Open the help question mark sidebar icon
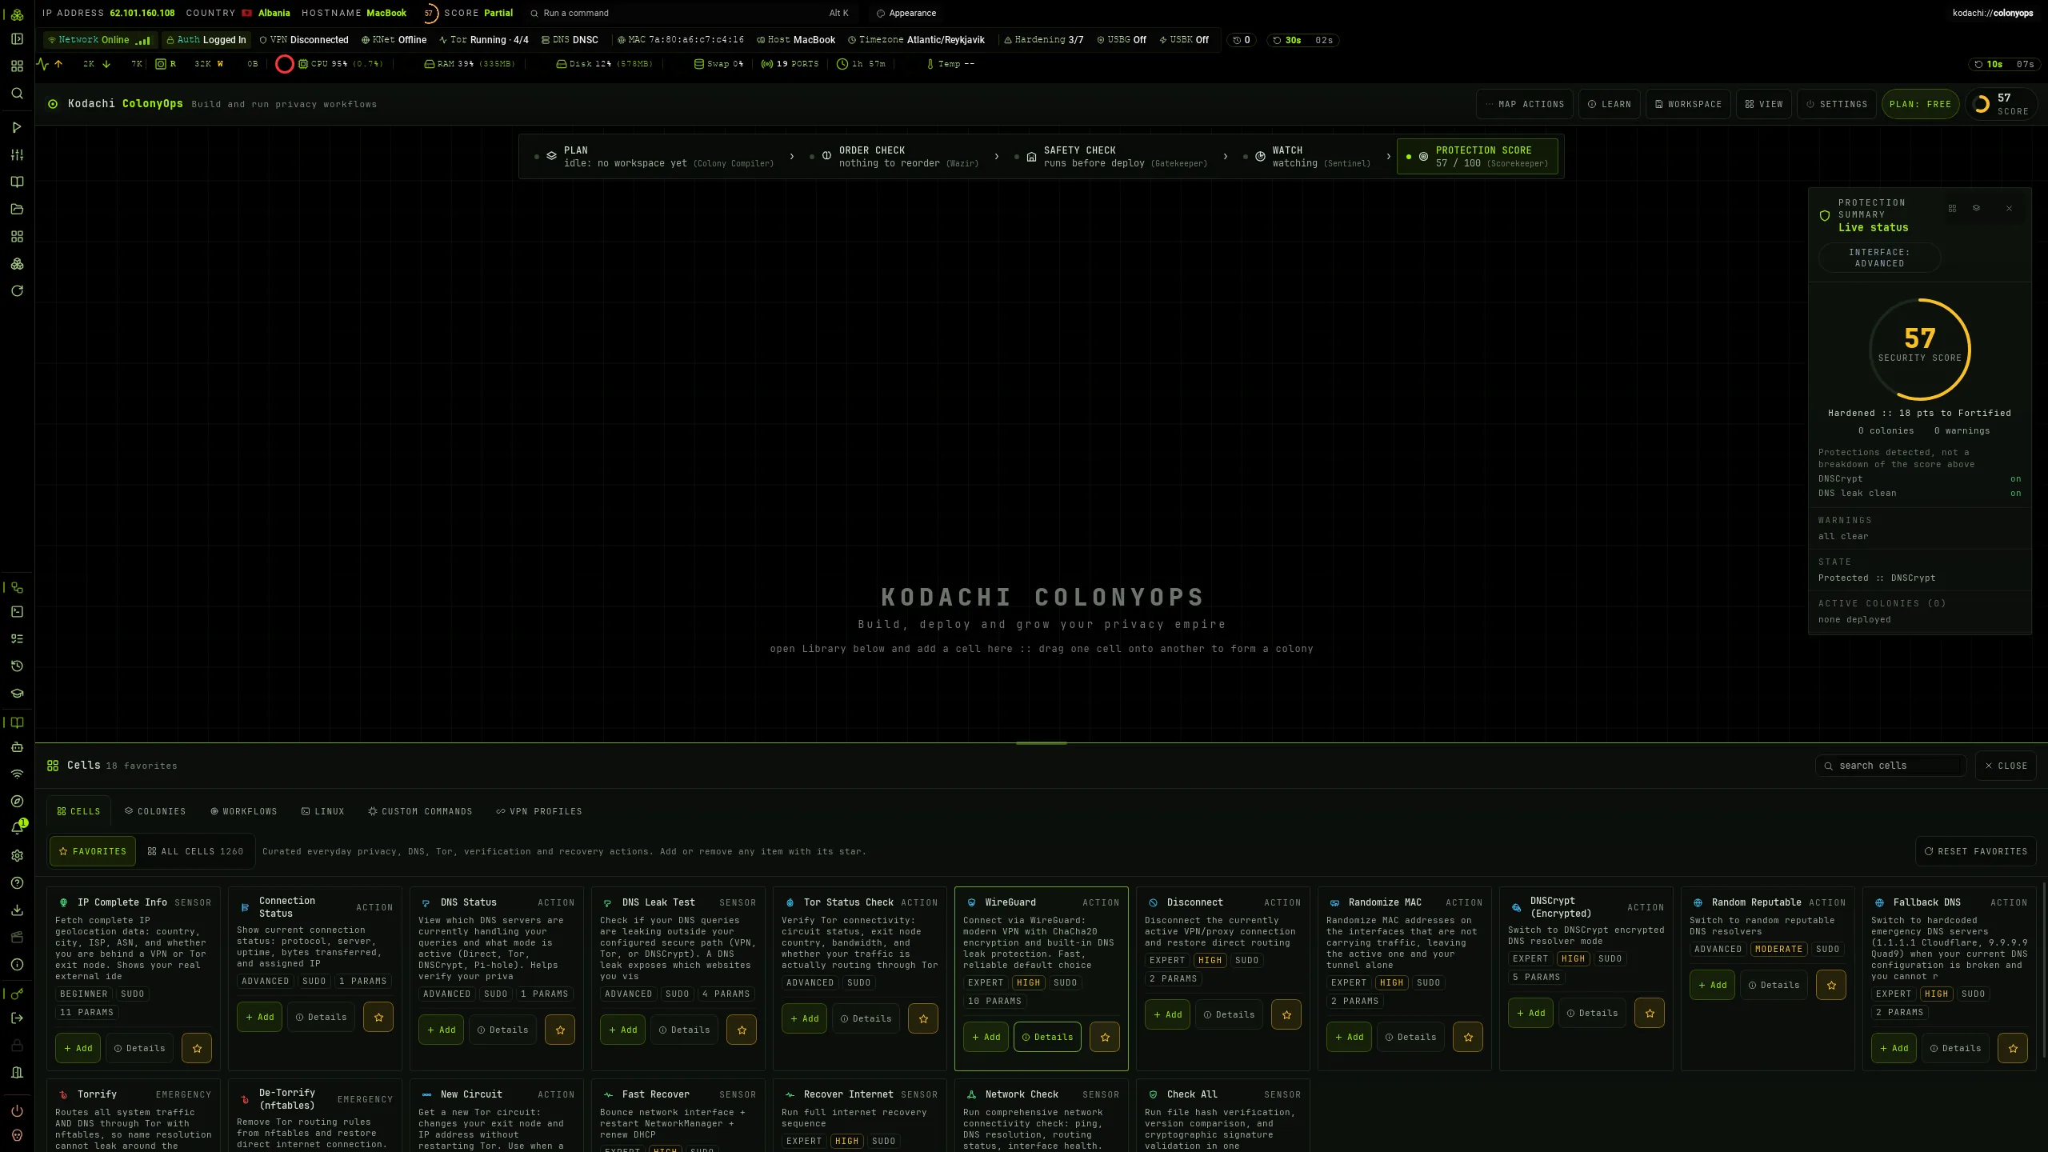This screenshot has width=2048, height=1152. click(17, 882)
